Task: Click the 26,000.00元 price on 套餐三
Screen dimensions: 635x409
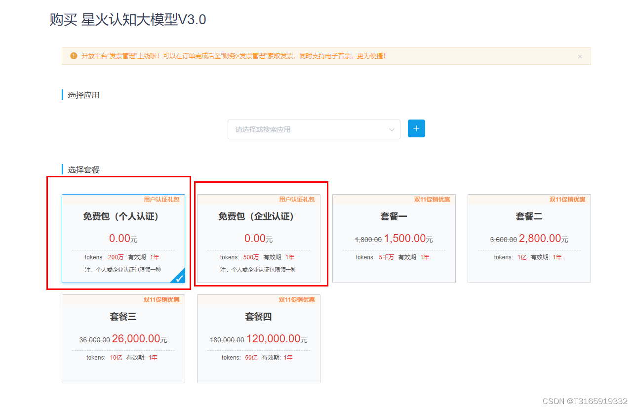Action: pyautogui.click(x=140, y=339)
